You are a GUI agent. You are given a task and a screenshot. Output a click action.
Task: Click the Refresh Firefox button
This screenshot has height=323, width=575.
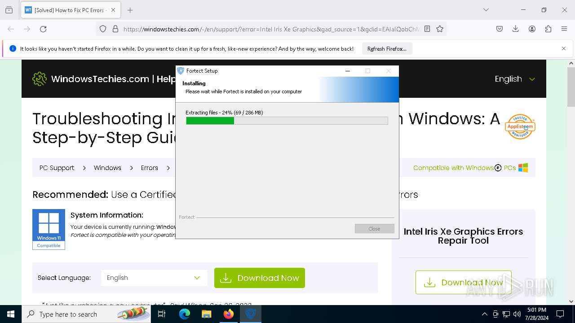387,49
